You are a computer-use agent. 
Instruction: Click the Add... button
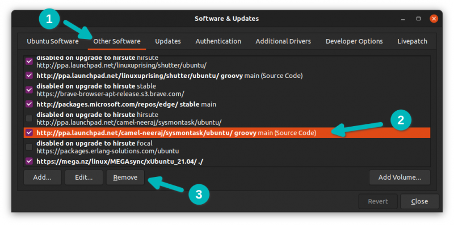[x=42, y=178]
